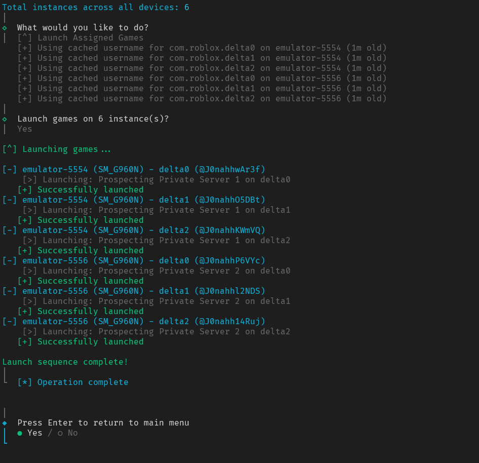Click the green diamond beside 'What would you like to do?'
The height and width of the screenshot is (463, 479).
pos(5,27)
